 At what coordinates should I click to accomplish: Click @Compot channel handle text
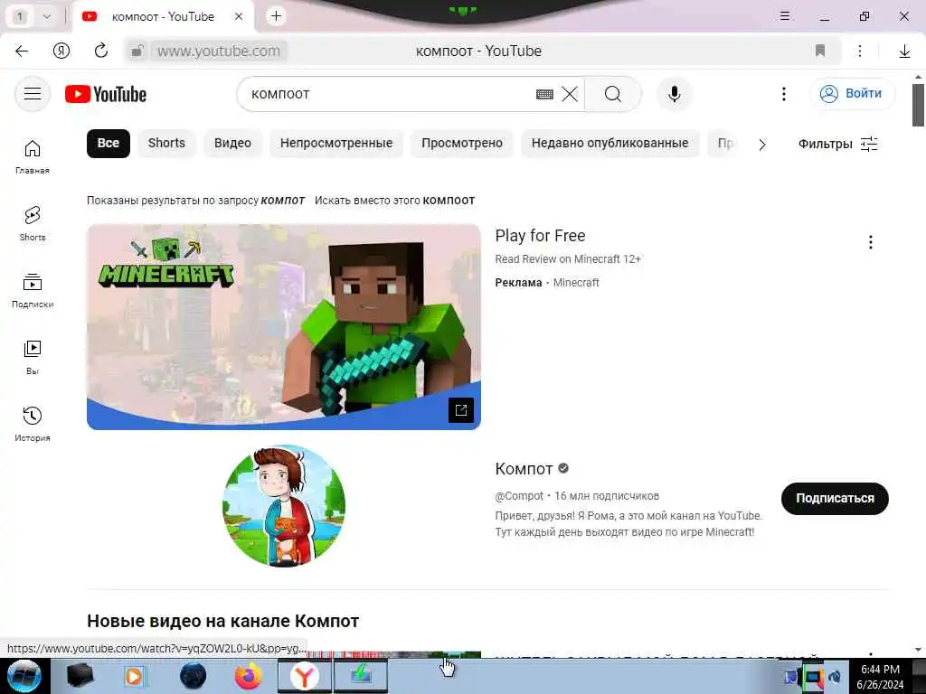519,496
